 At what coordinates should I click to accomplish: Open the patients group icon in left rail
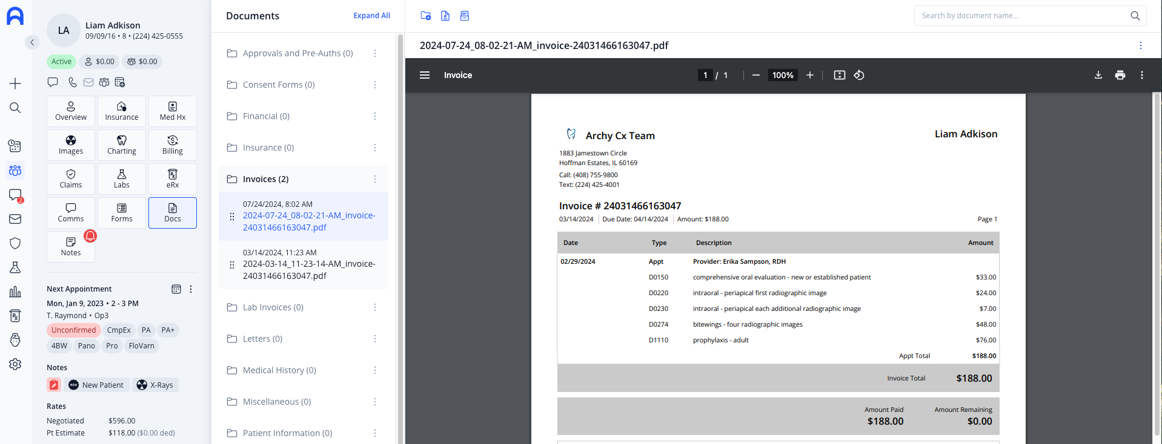[15, 171]
